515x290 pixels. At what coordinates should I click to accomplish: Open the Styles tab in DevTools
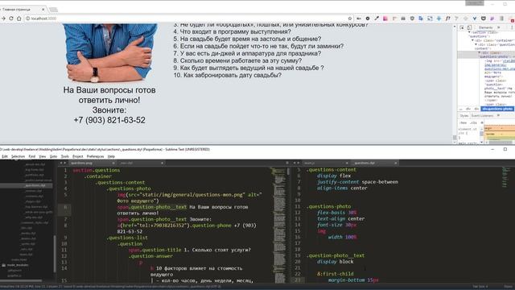(x=463, y=116)
